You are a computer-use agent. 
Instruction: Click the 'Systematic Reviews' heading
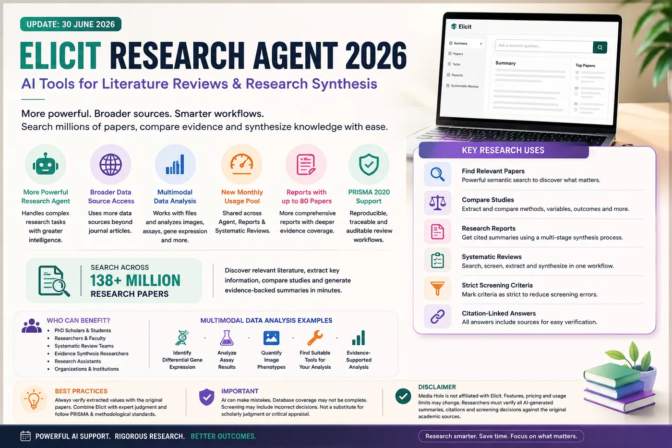click(492, 257)
